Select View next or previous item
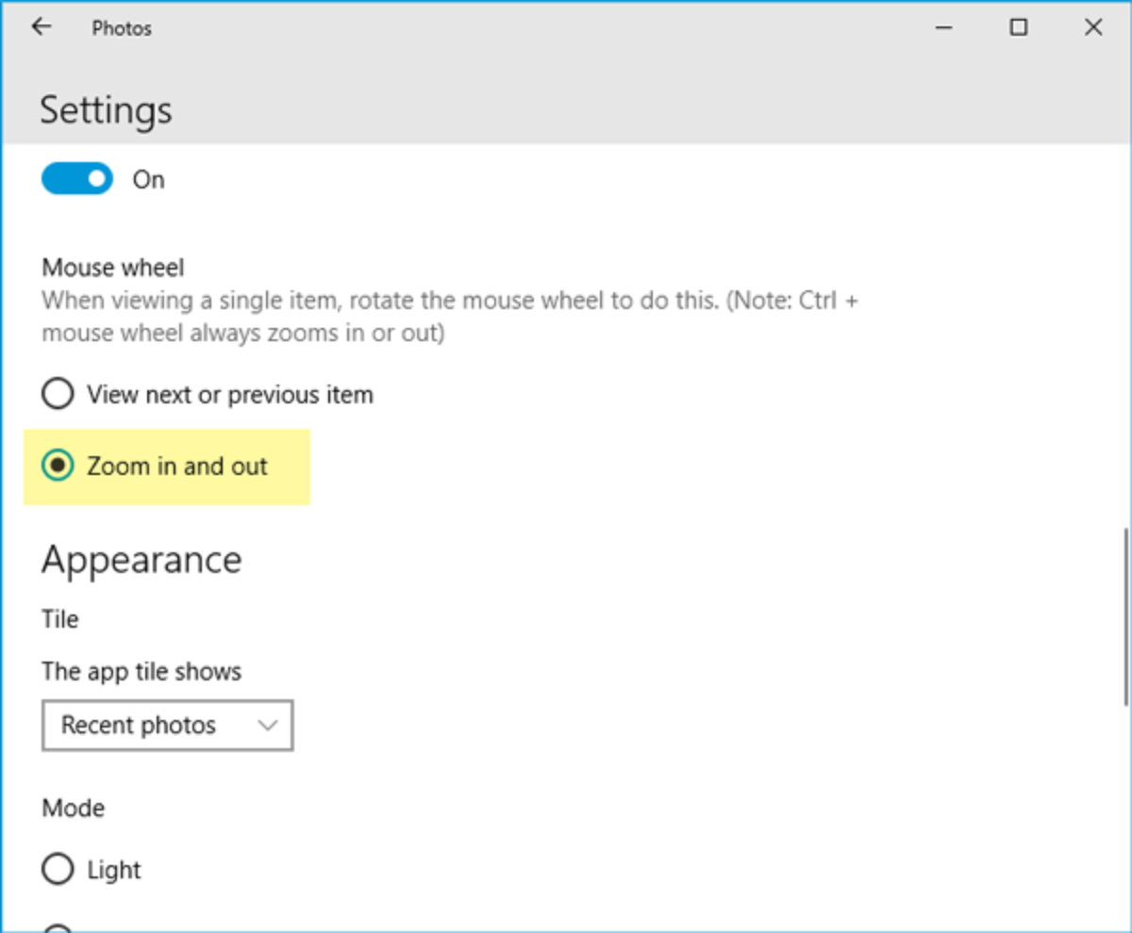The image size is (1132, 933). pos(58,394)
